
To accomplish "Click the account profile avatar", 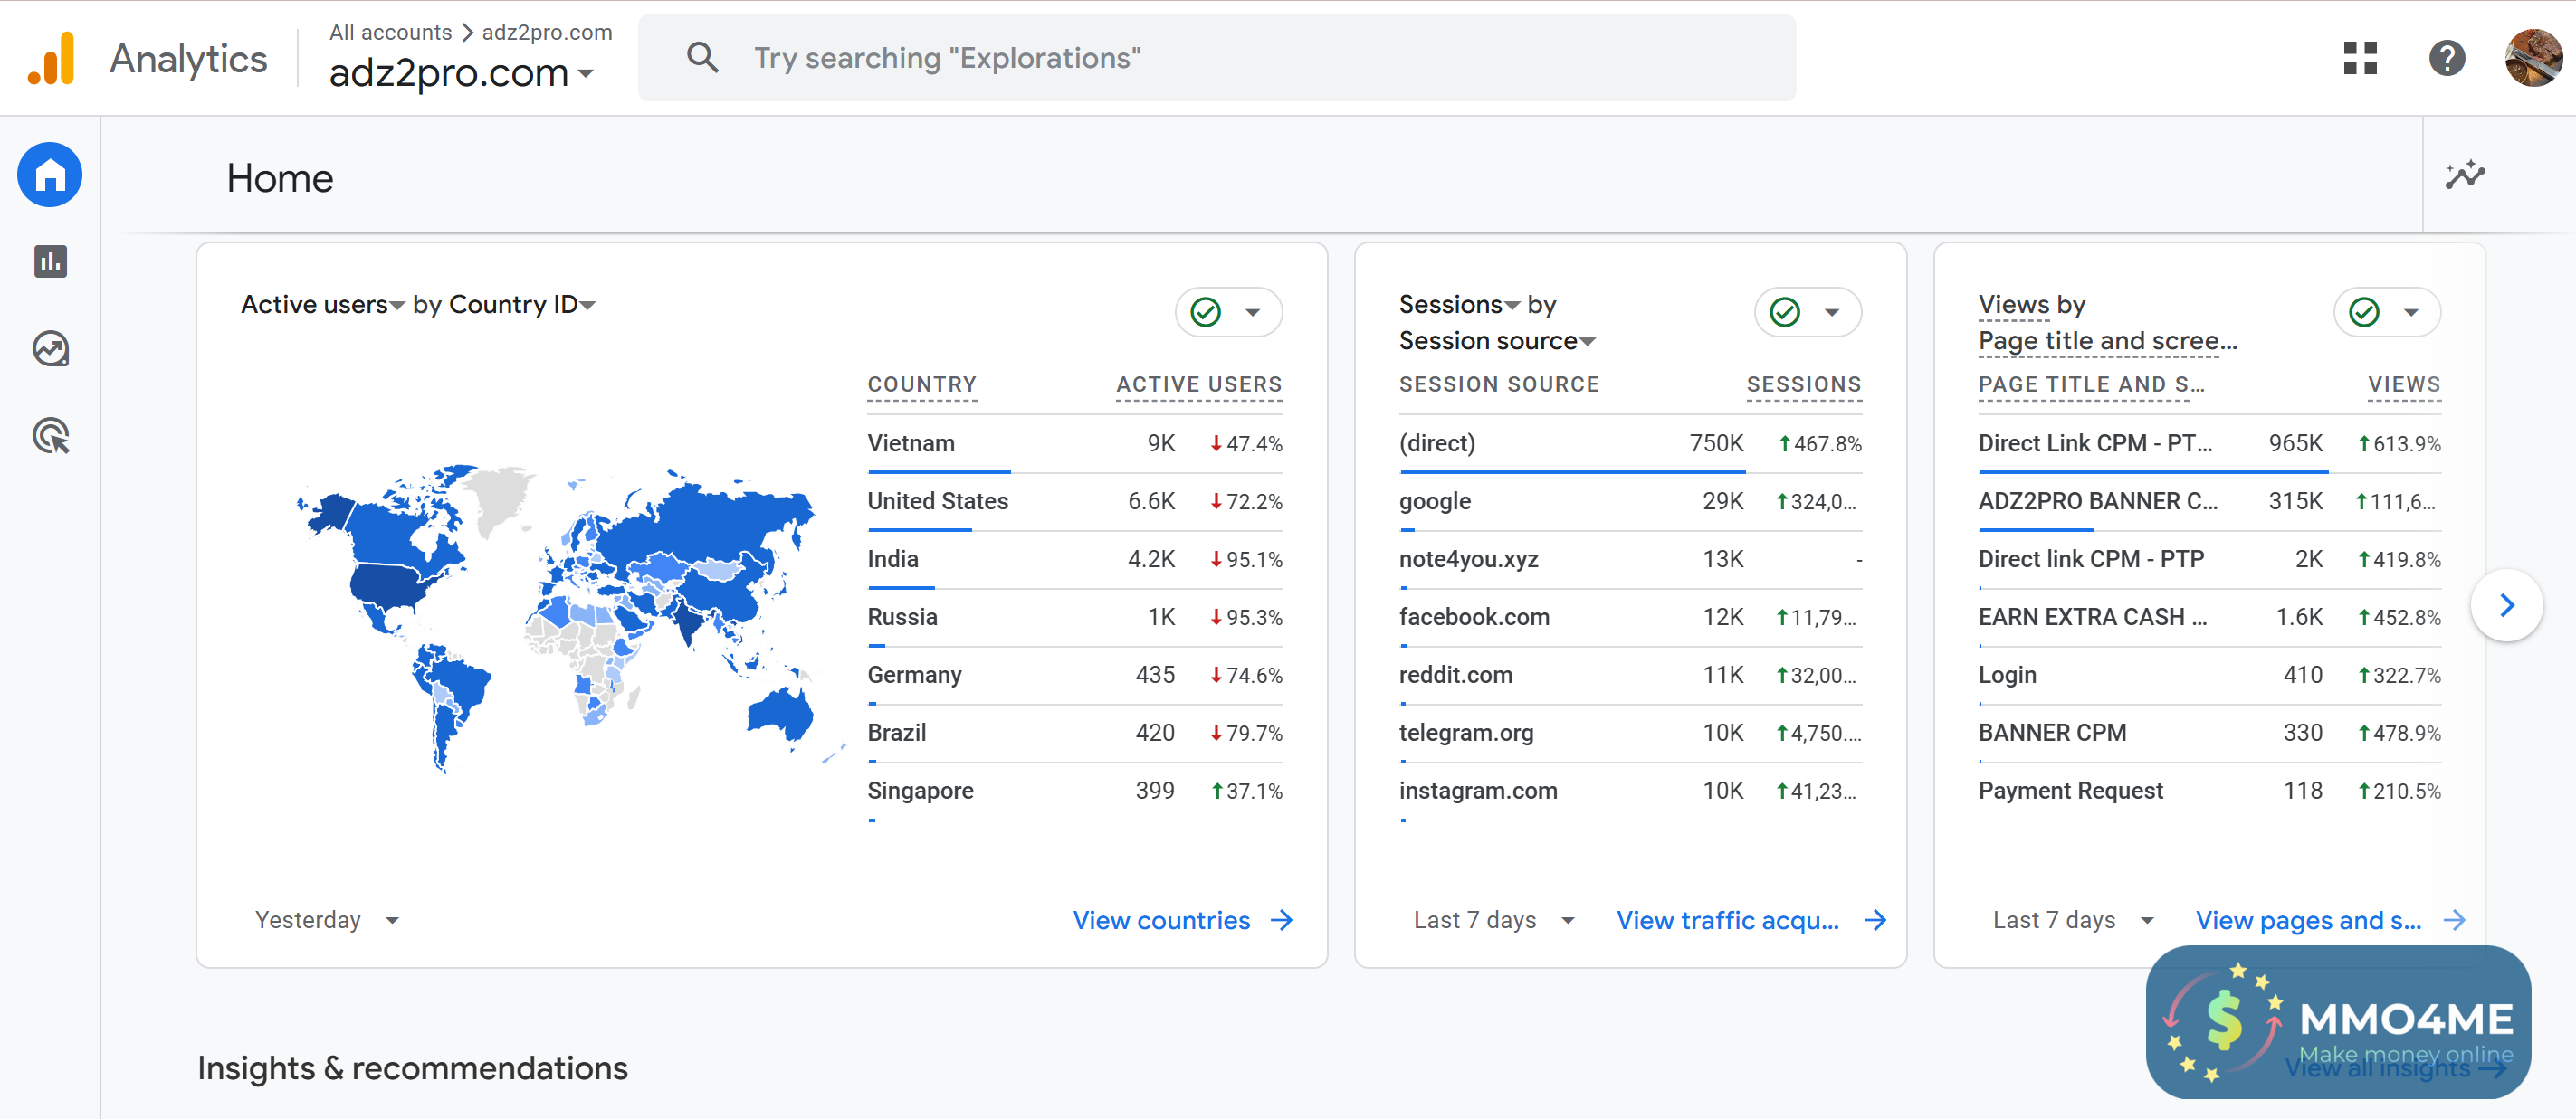I will [x=2533, y=58].
